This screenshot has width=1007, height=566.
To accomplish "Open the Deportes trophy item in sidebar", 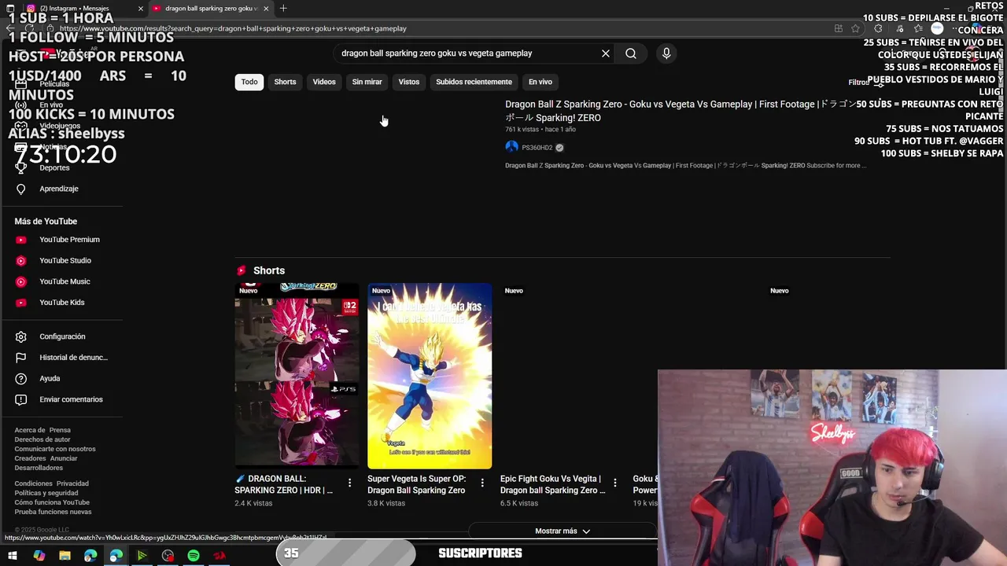I will 61,167.
